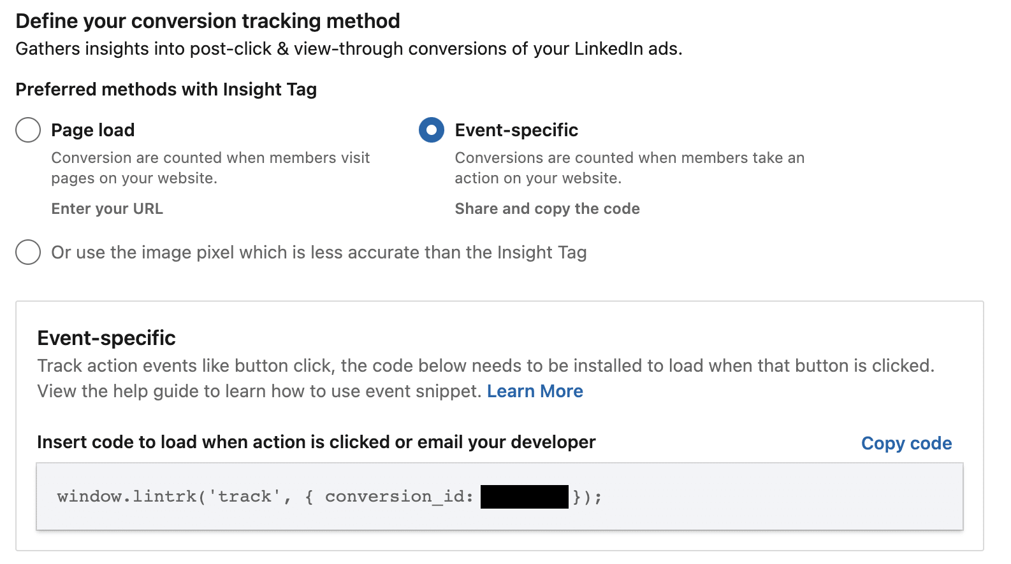Screen dimensions: 1011x564
Task: Click the Copy code link
Action: coord(906,443)
